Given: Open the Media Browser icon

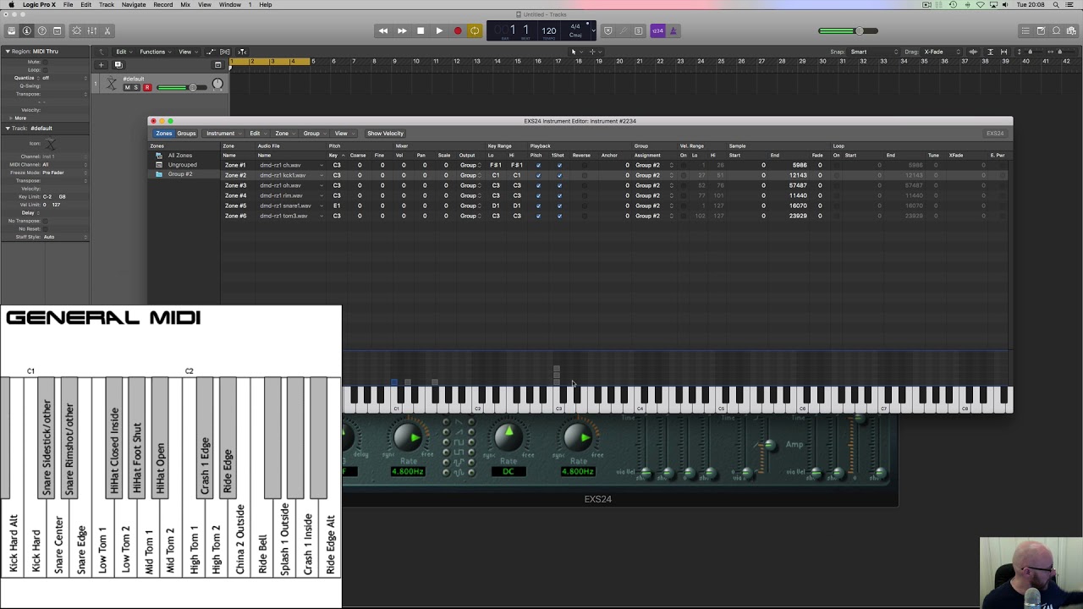Looking at the screenshot, I should (1071, 31).
